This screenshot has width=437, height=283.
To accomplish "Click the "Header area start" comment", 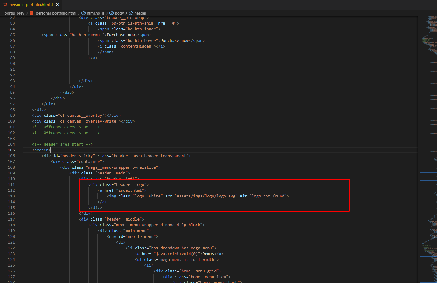I will (62, 144).
